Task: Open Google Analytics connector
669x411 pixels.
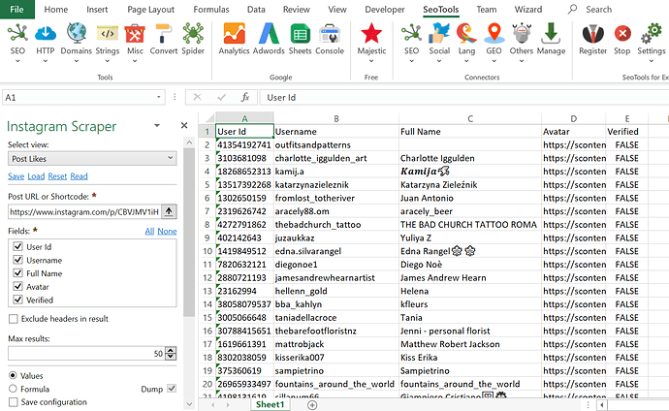Action: pyautogui.click(x=234, y=34)
